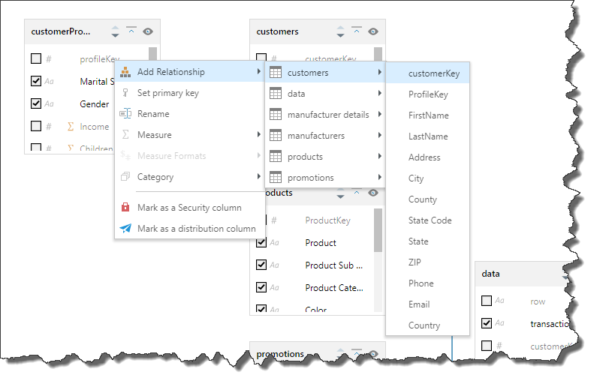The width and height of the screenshot is (597, 384).
Task: Click the red lock Security column icon
Action: coord(125,208)
